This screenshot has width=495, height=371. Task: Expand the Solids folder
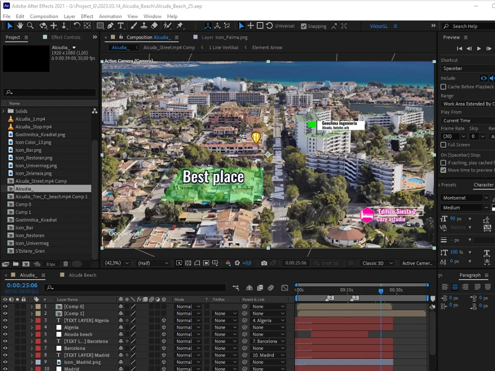tap(3, 111)
